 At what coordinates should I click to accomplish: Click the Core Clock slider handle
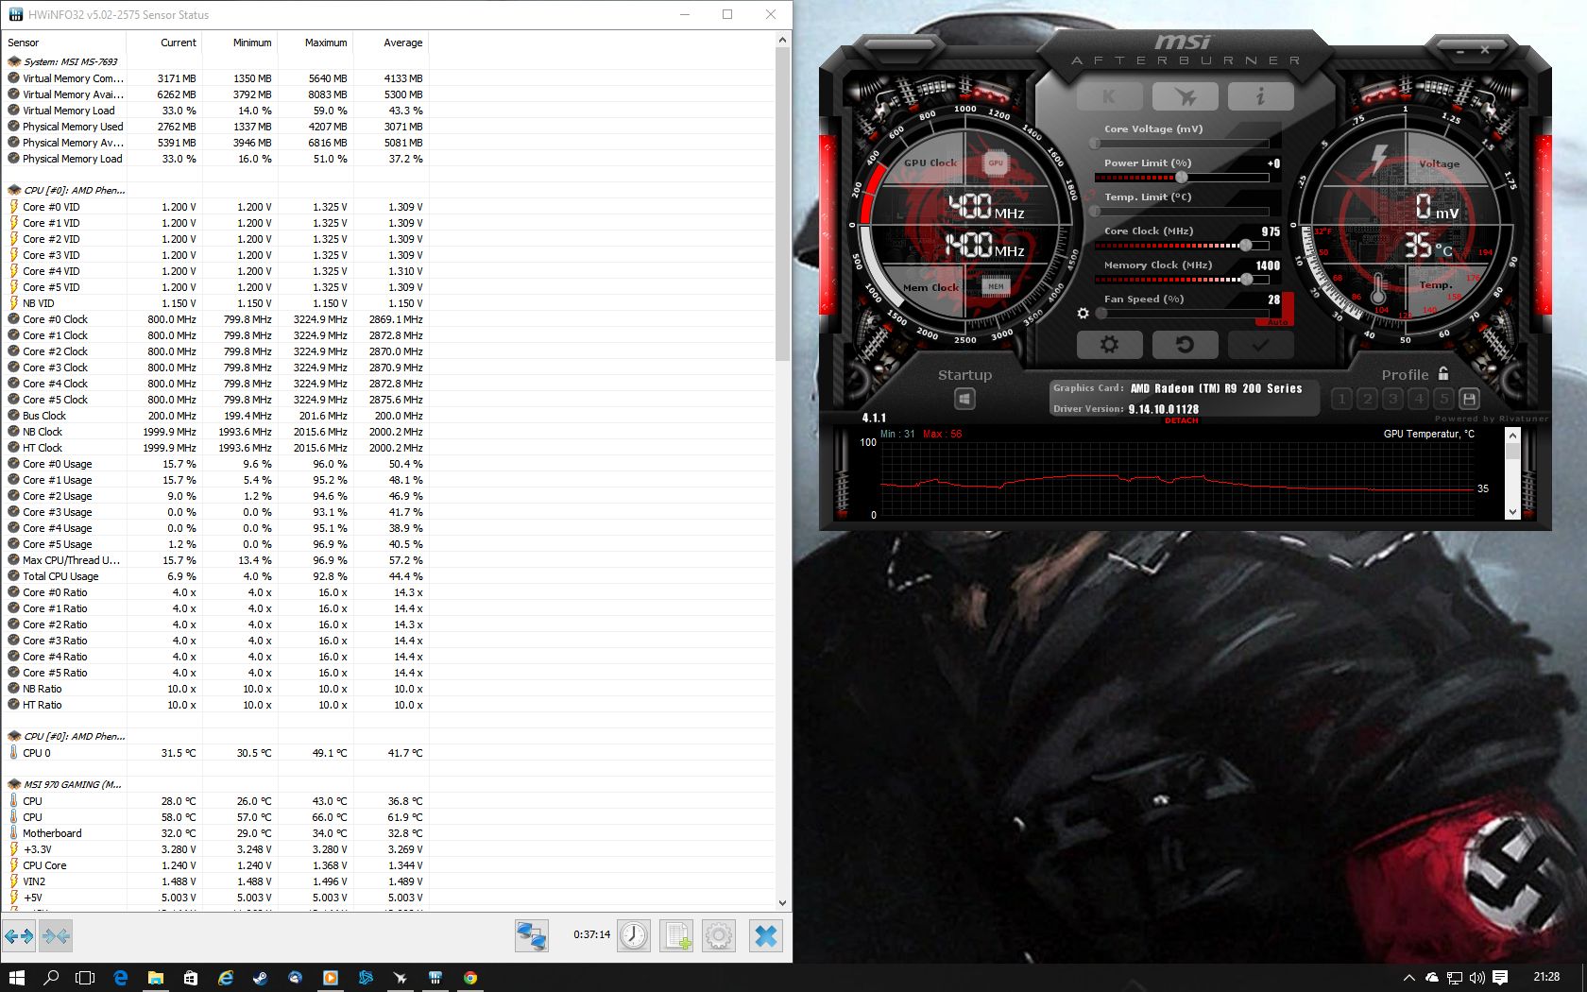[1246, 246]
